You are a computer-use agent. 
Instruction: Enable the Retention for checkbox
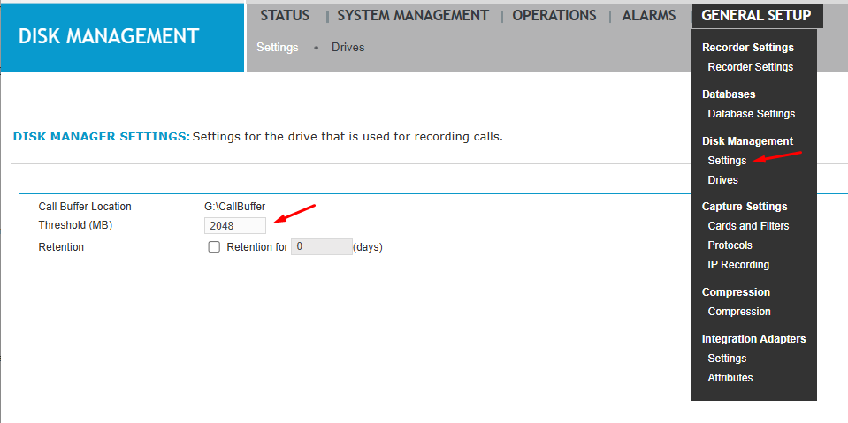214,247
